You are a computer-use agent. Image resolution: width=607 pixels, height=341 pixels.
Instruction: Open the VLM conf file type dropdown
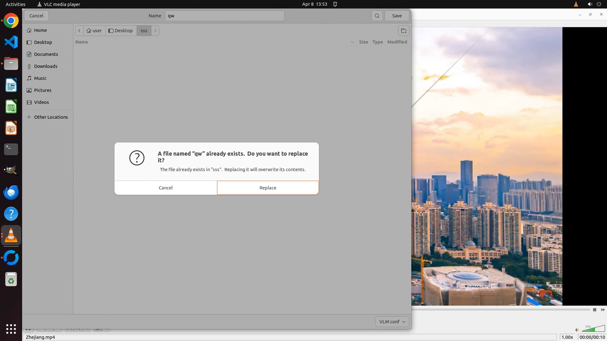[392, 322]
